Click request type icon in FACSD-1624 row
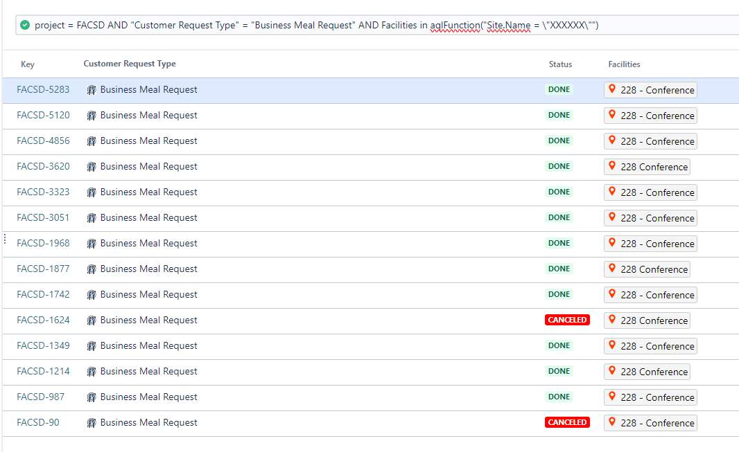 tap(92, 320)
